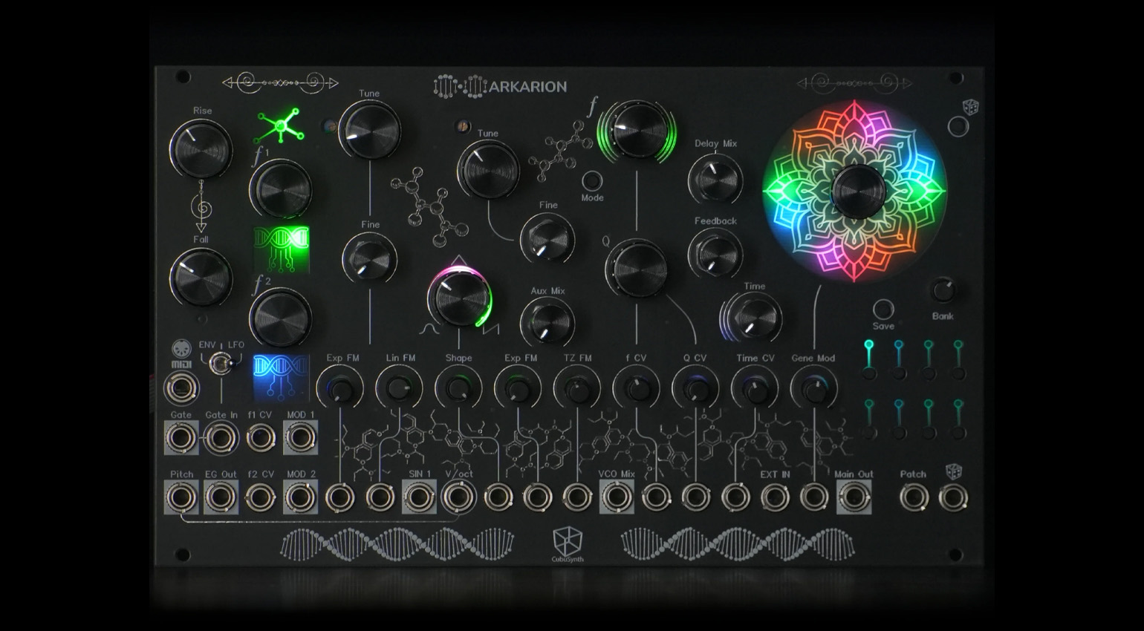Click the Delay Mix knob

point(715,179)
